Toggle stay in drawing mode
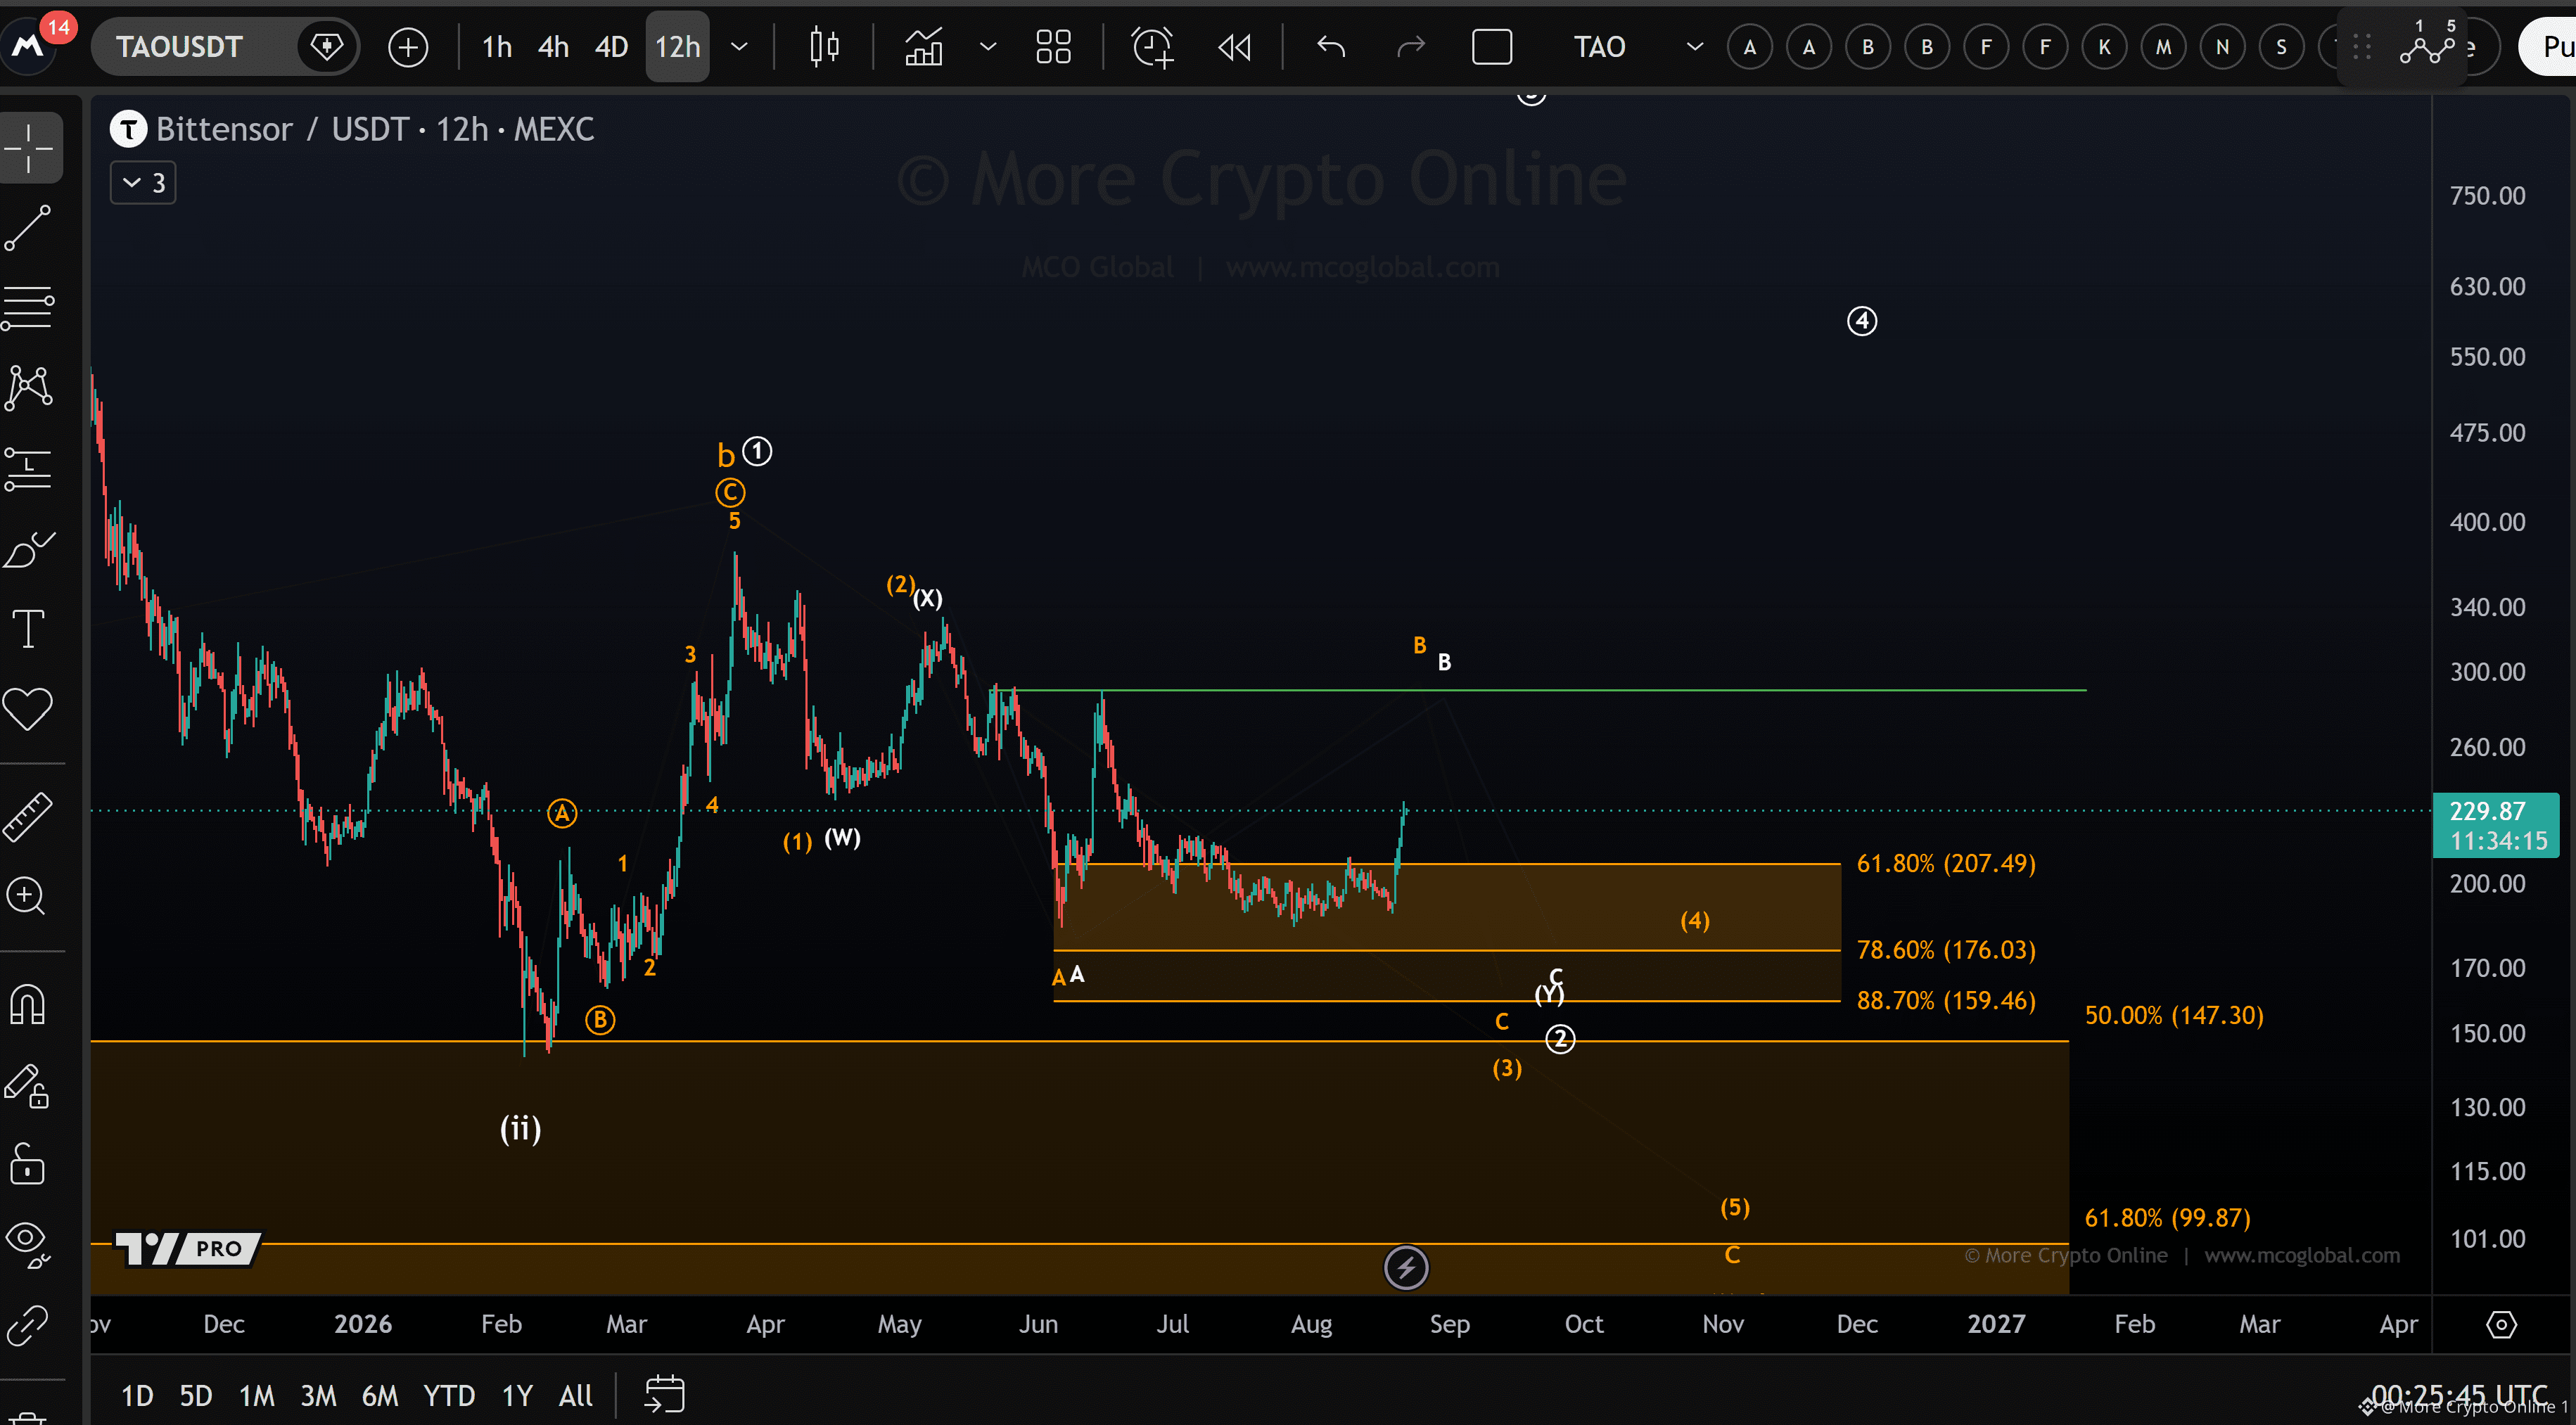2576x1425 pixels. [x=27, y=1086]
